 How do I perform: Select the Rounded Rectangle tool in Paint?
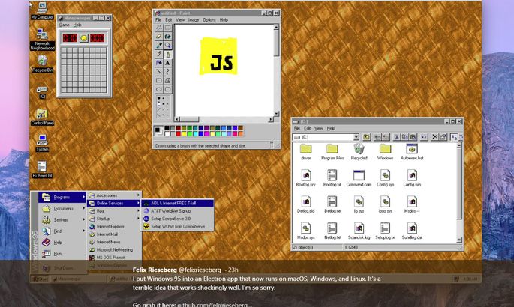pyautogui.click(x=167, y=89)
